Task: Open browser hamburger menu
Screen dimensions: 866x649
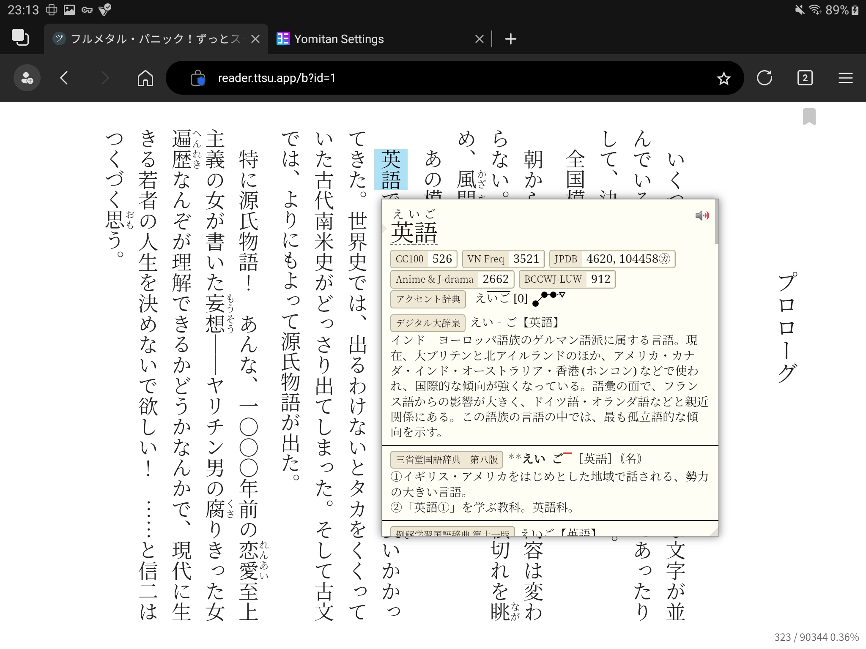Action: (845, 78)
